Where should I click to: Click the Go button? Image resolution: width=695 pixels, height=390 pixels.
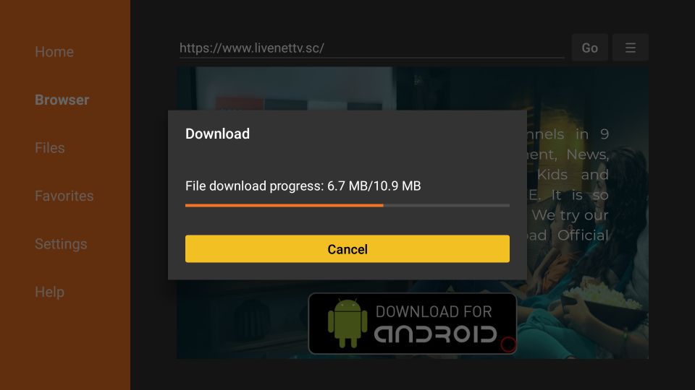589,48
